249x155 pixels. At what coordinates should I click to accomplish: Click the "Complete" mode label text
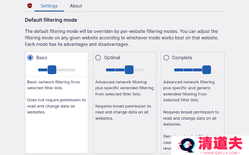[182, 58]
